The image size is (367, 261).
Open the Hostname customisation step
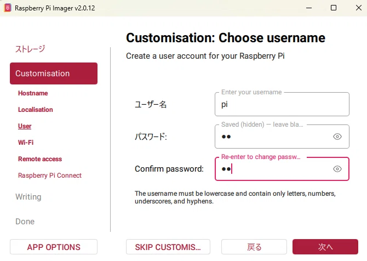[x=33, y=93]
